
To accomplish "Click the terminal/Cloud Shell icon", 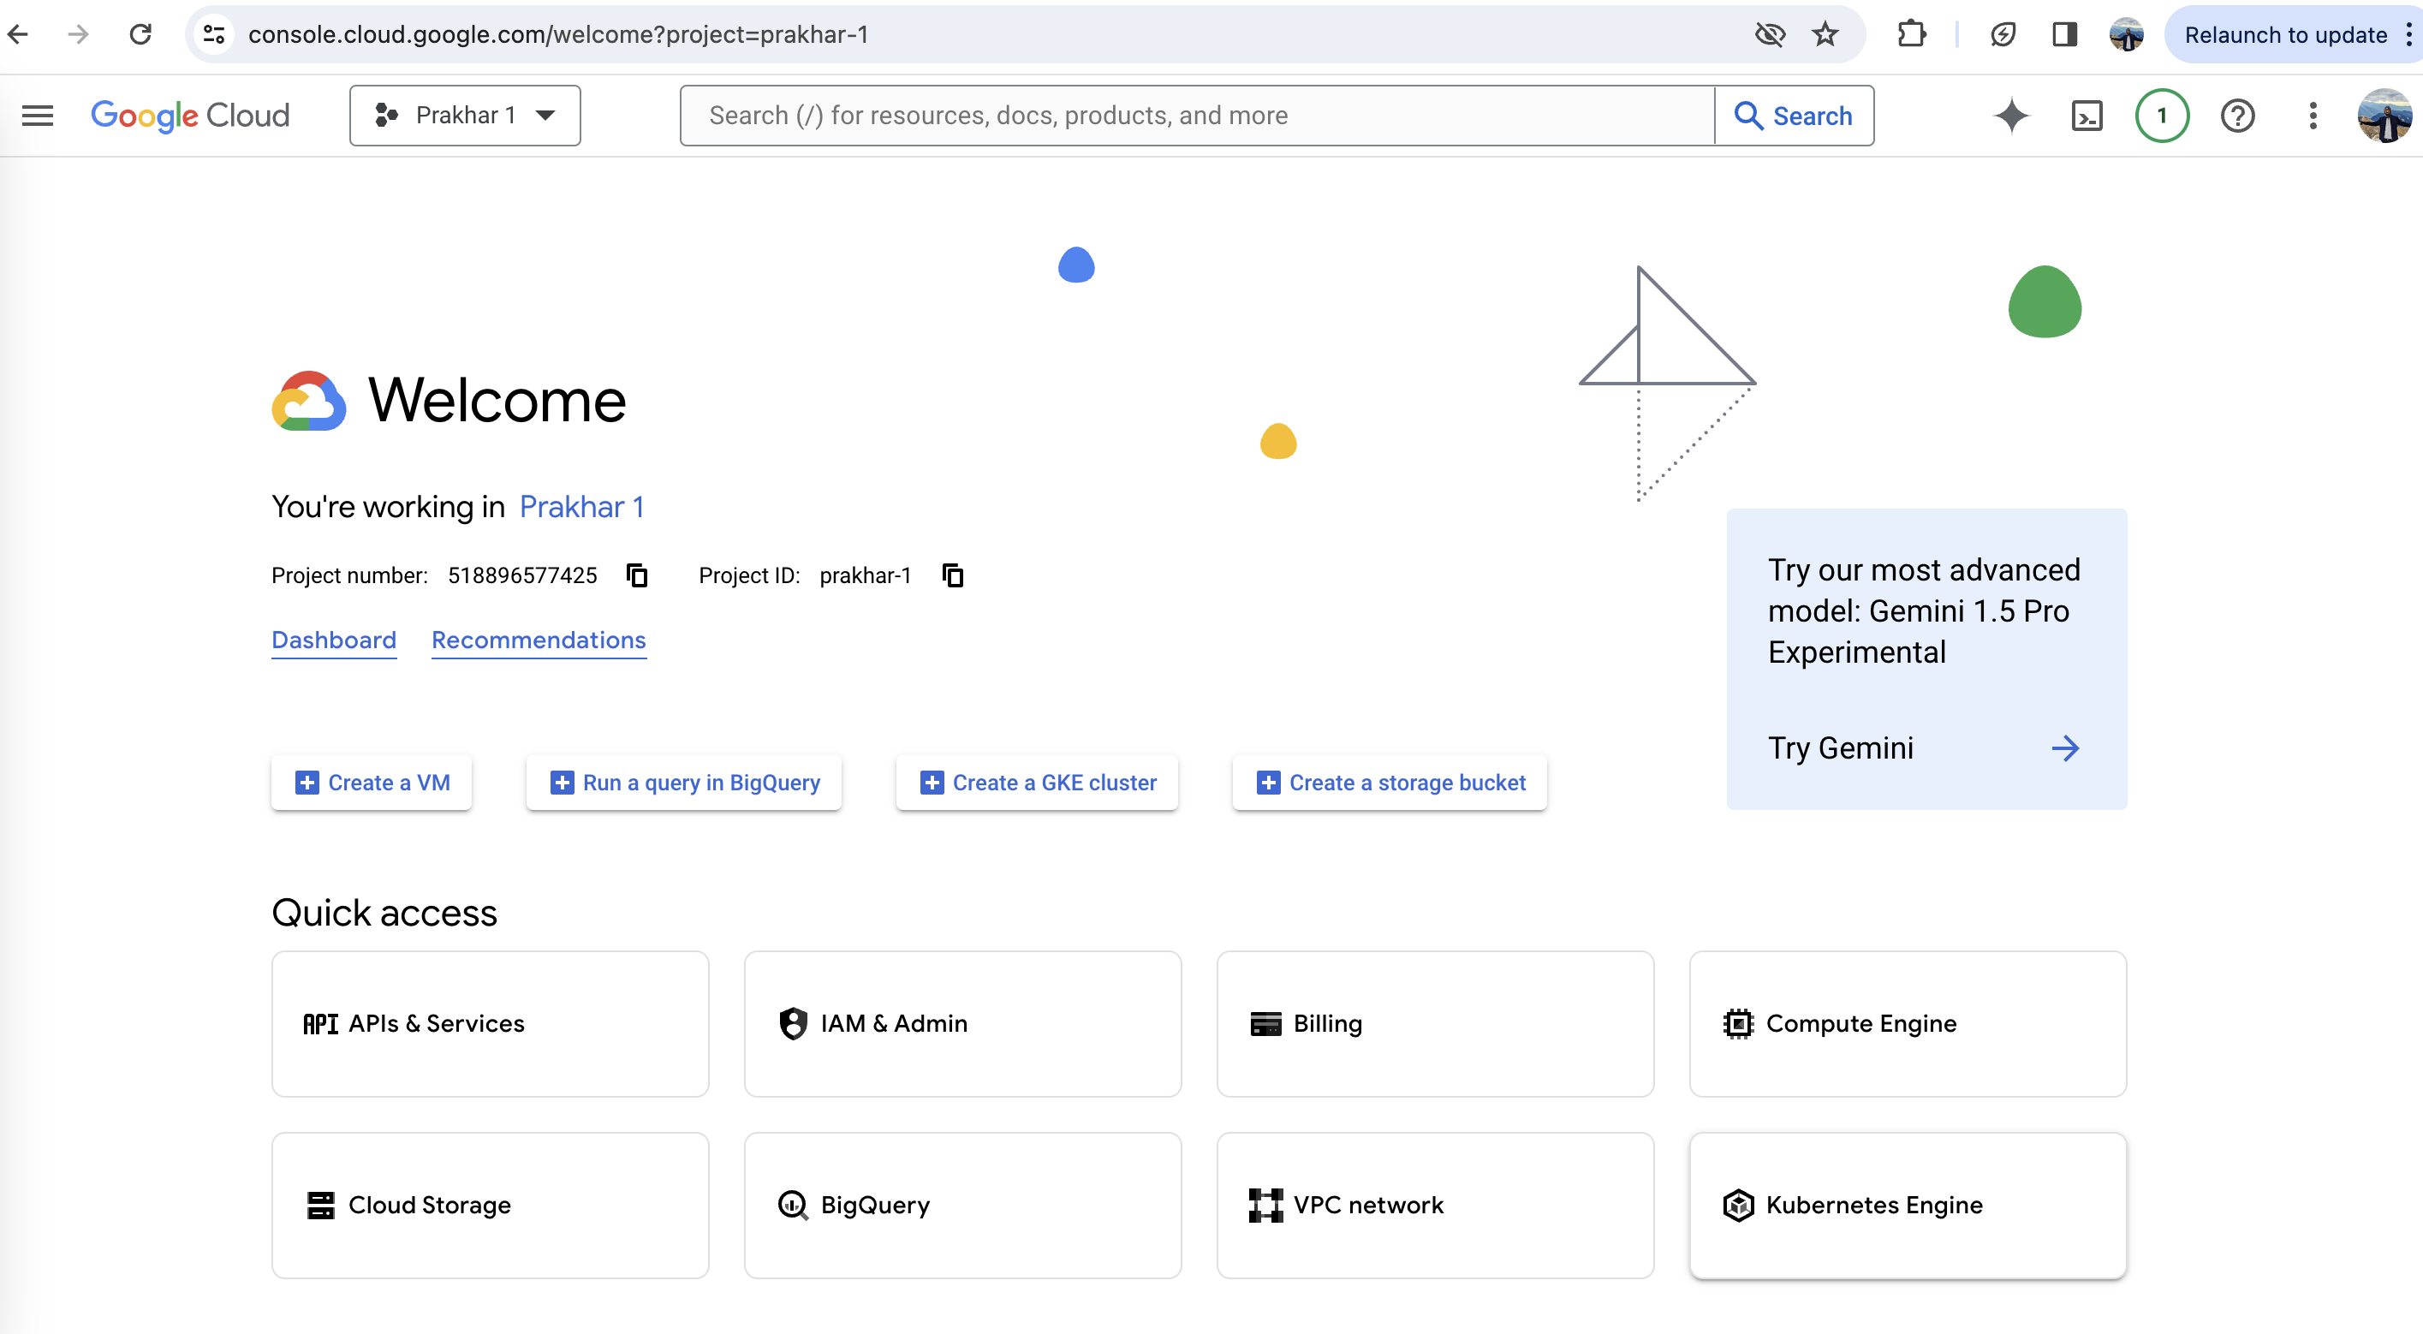I will [x=2085, y=115].
